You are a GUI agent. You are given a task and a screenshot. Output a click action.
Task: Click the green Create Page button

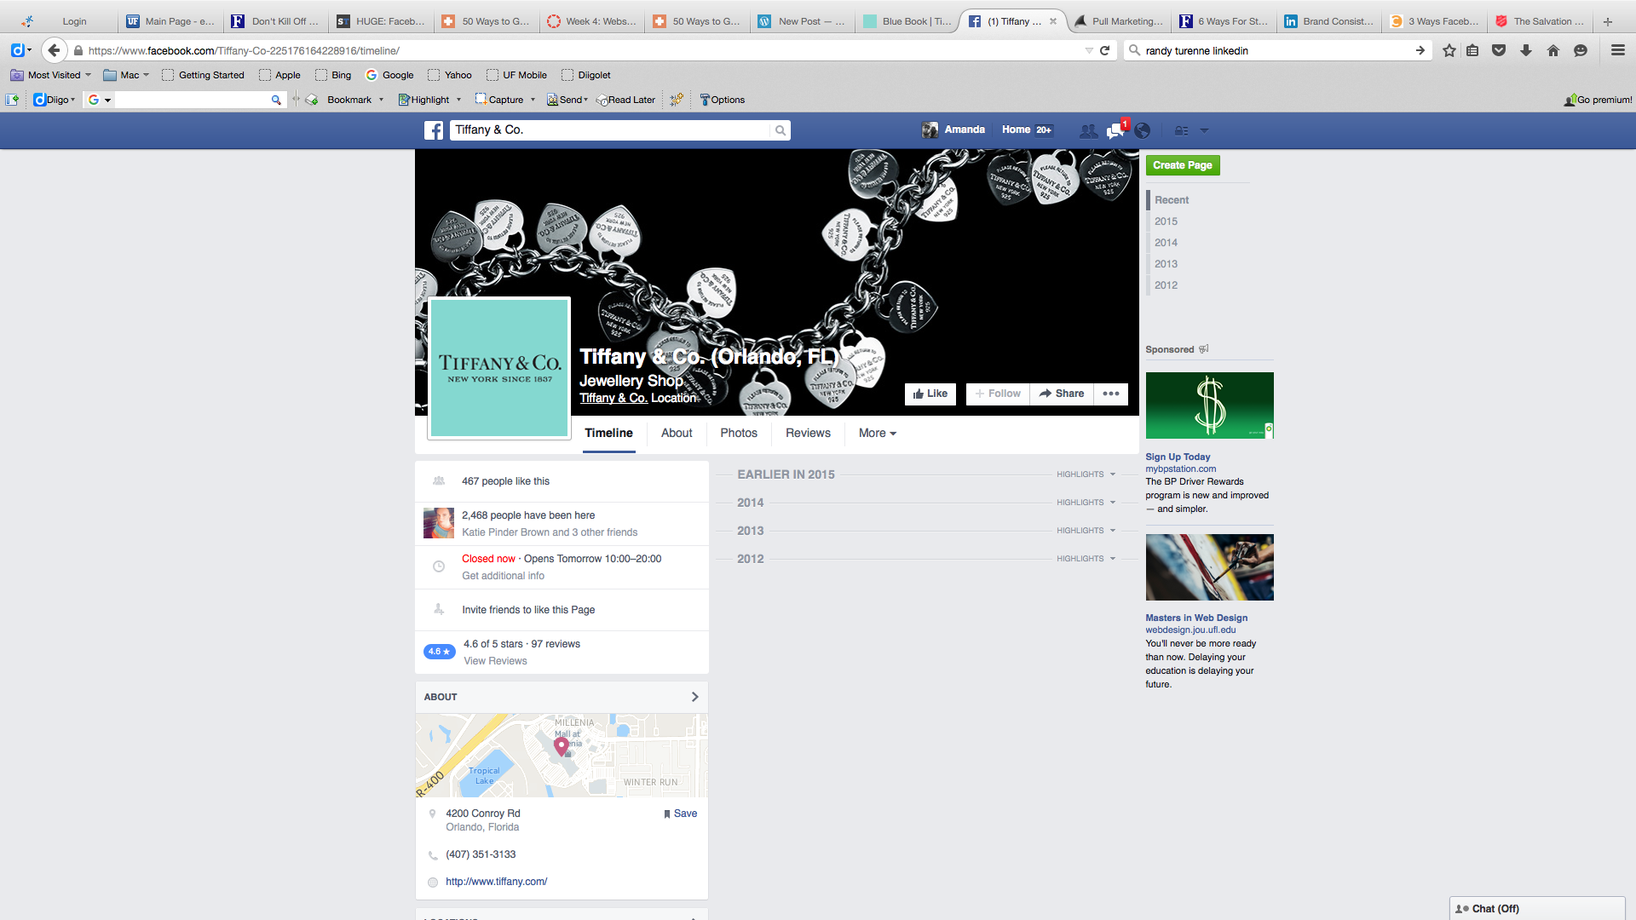click(1182, 165)
